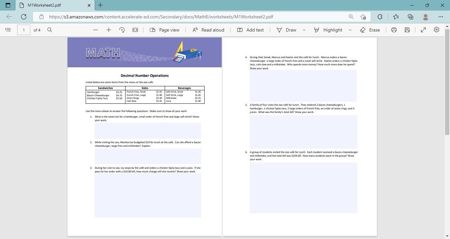450x239 pixels.
Task: Expand the Highlight color dropdown
Action: coord(350,30)
